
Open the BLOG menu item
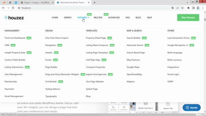(x=138, y=17)
